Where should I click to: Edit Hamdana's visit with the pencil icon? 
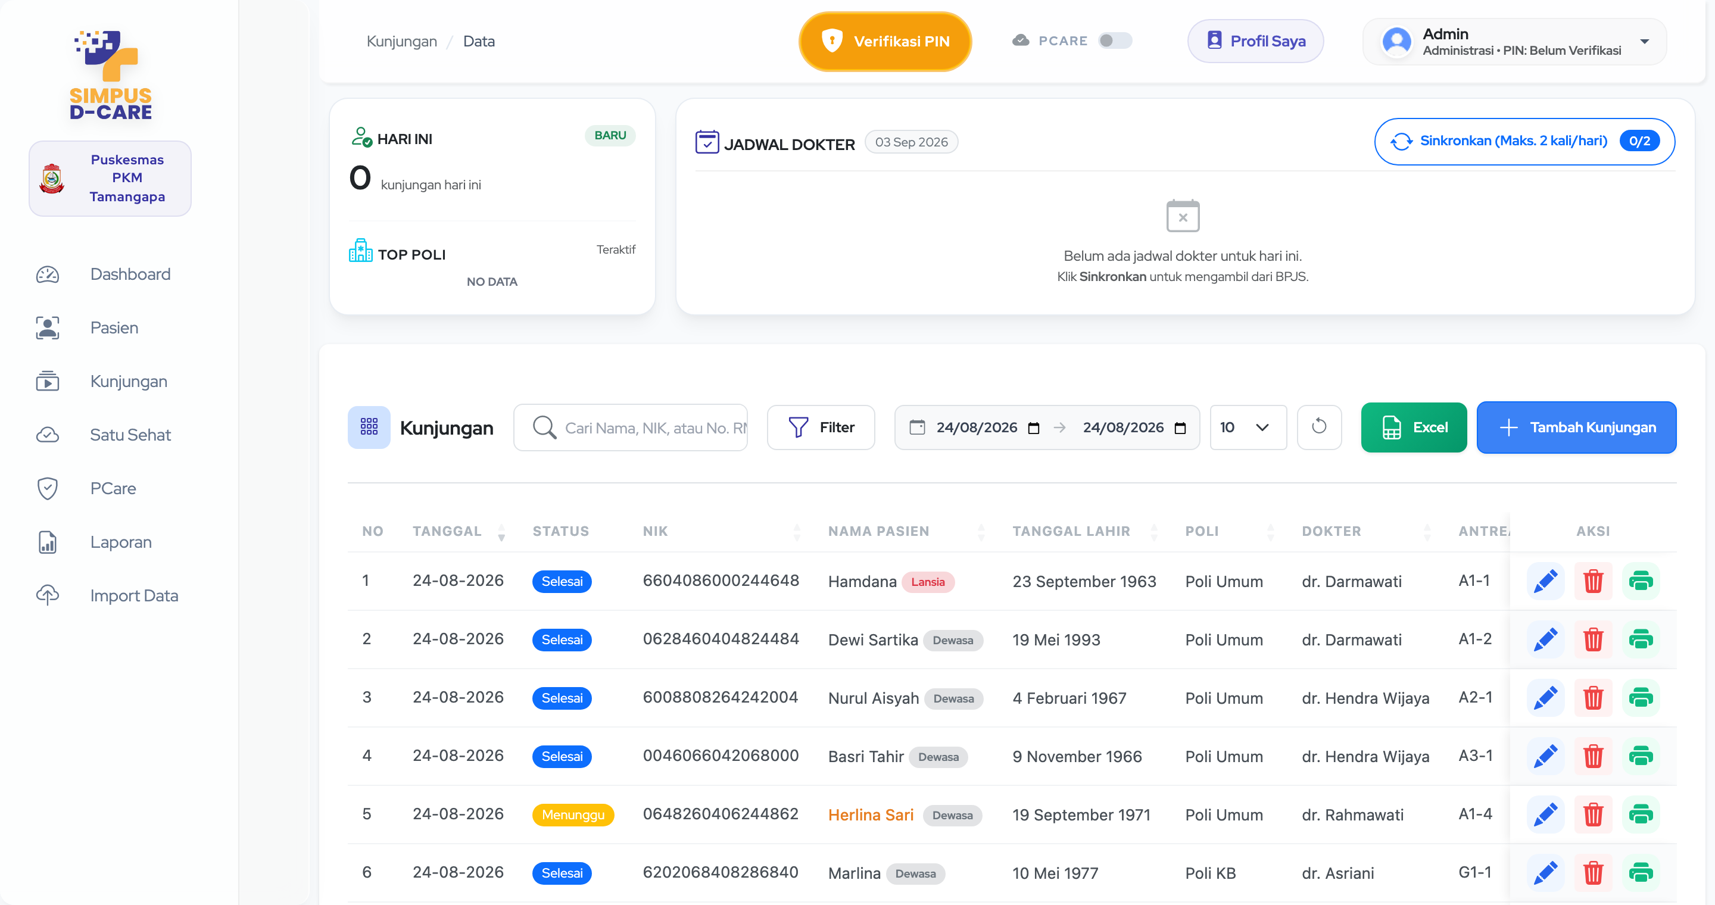click(1545, 581)
